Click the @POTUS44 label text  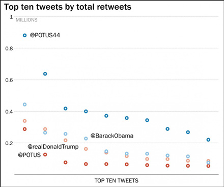[x=45, y=35]
